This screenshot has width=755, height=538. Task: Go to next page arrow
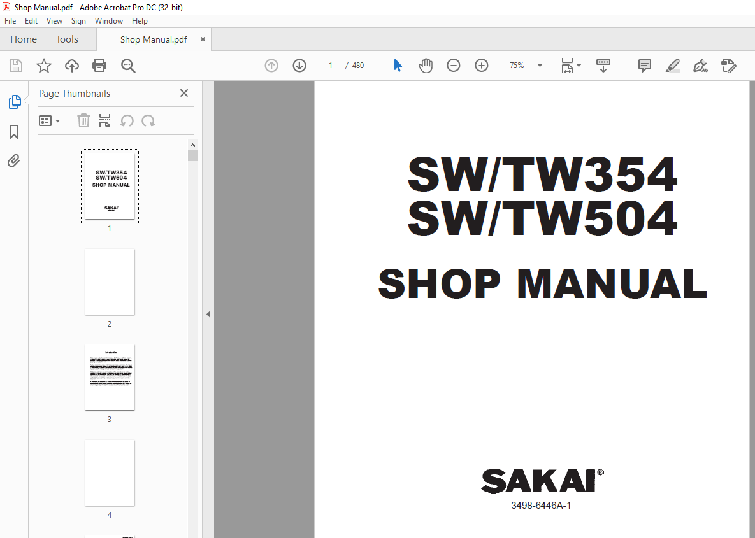point(299,66)
